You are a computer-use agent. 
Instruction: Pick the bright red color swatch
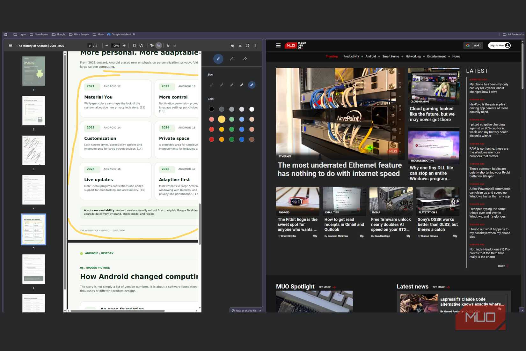tap(211, 129)
